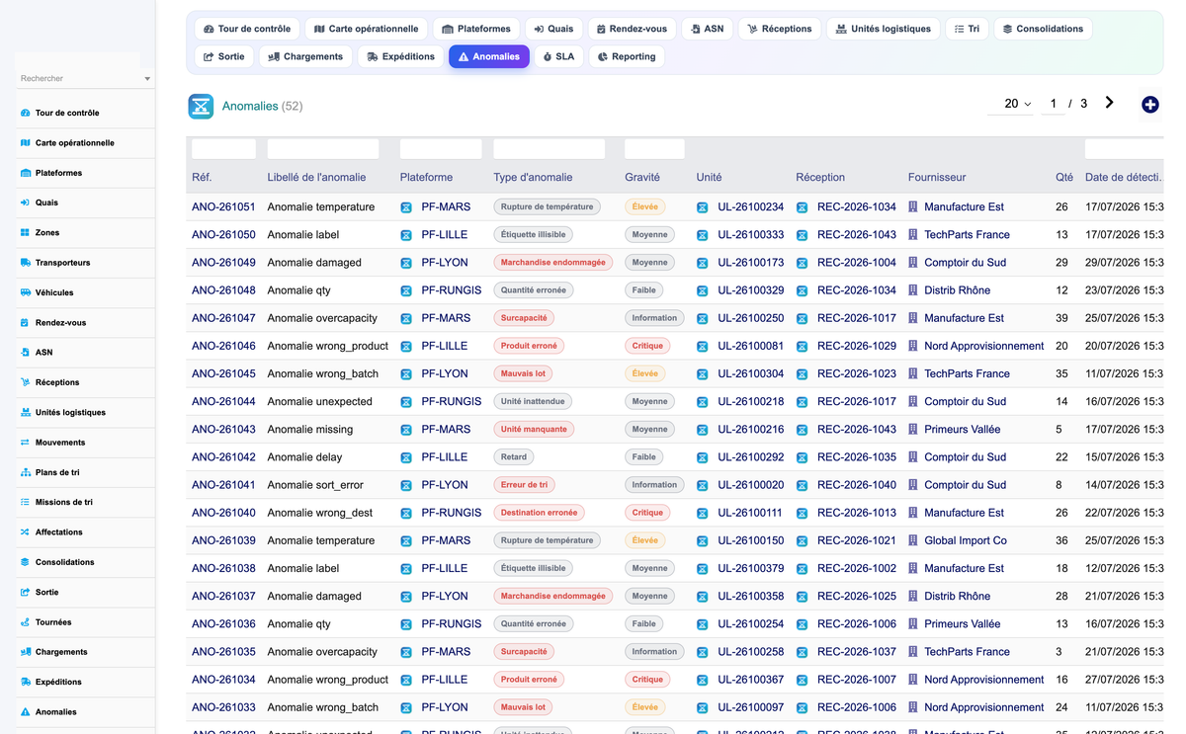
Task: Click the Sortie sidebar icon
Action: 25,593
